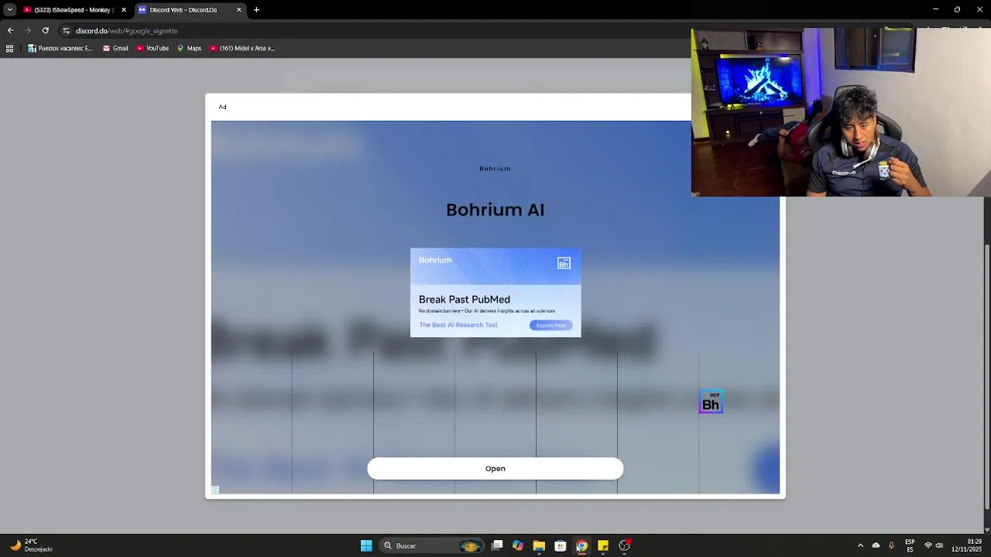The height and width of the screenshot is (557, 991).
Task: Show hidden system tray icons
Action: click(860, 545)
